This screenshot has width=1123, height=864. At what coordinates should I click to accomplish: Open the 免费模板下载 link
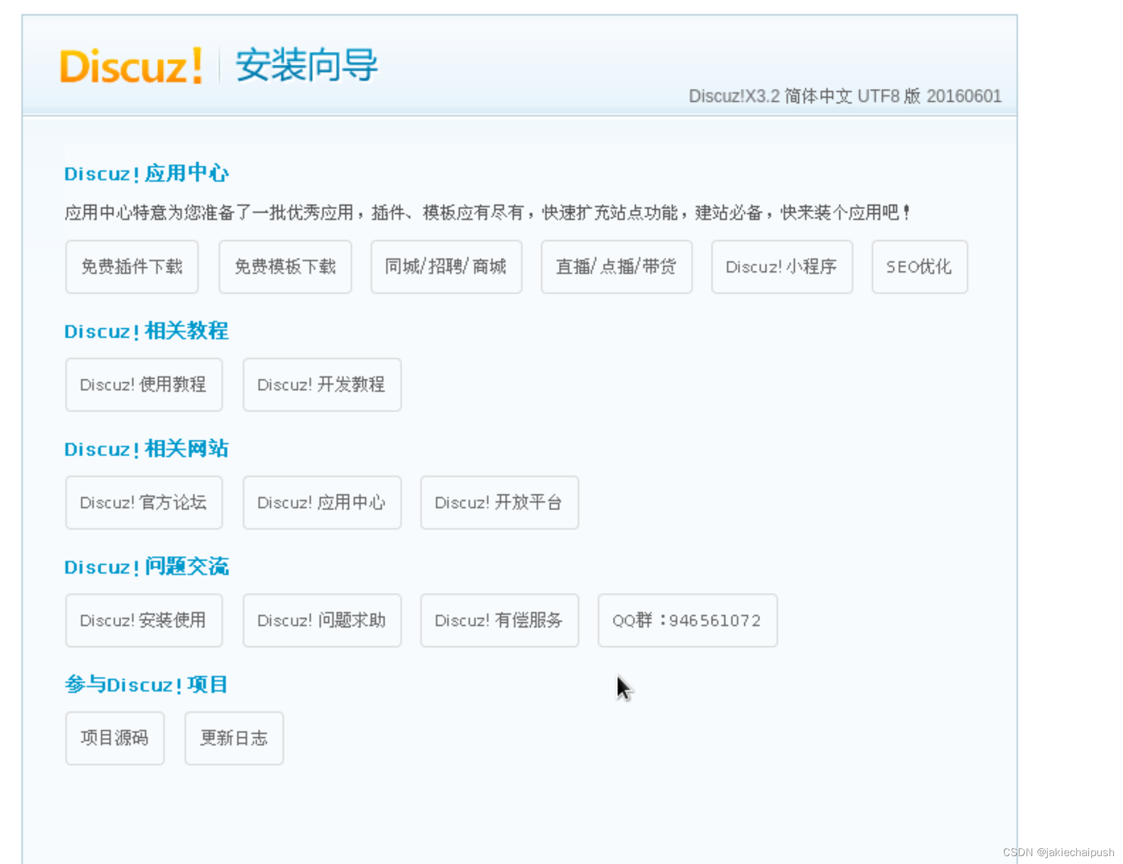pyautogui.click(x=285, y=267)
